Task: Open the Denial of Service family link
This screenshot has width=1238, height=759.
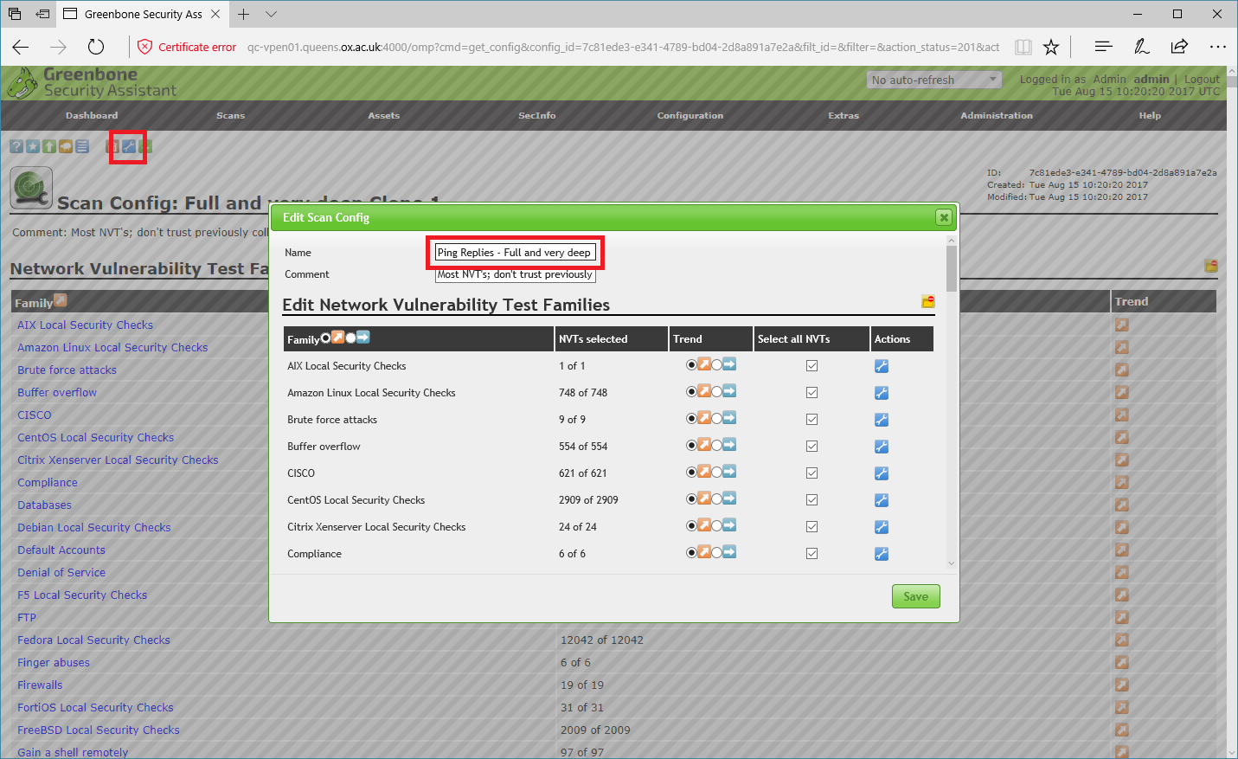Action: 61,572
